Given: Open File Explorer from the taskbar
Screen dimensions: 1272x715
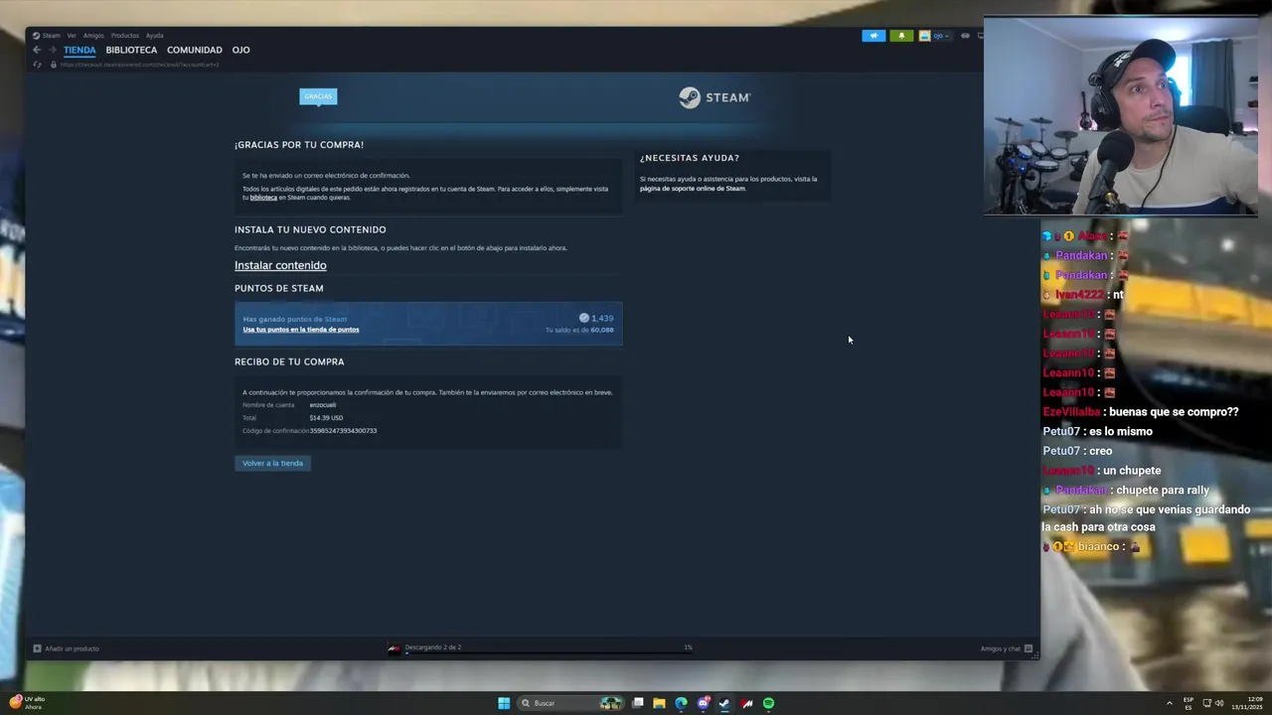Looking at the screenshot, I should tap(659, 703).
